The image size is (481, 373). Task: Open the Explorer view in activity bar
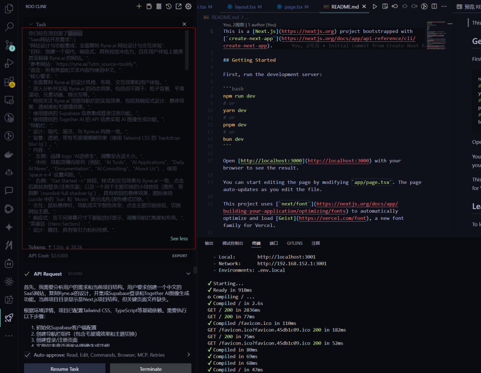[x=9, y=8]
